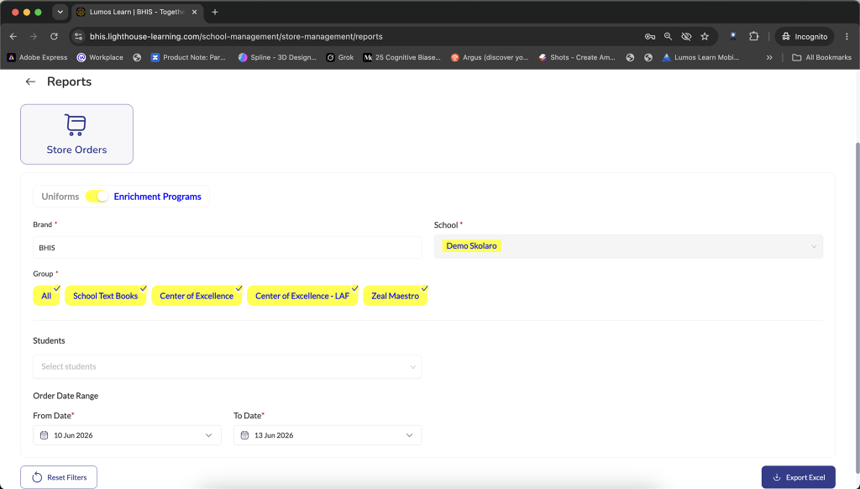Open All Bookmarks folder
The width and height of the screenshot is (860, 489).
coord(821,57)
